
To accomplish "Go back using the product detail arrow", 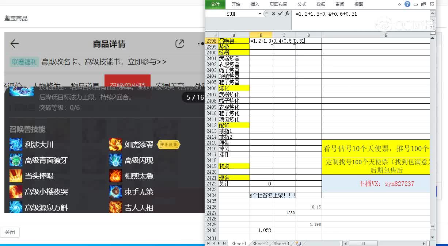I will (14, 44).
